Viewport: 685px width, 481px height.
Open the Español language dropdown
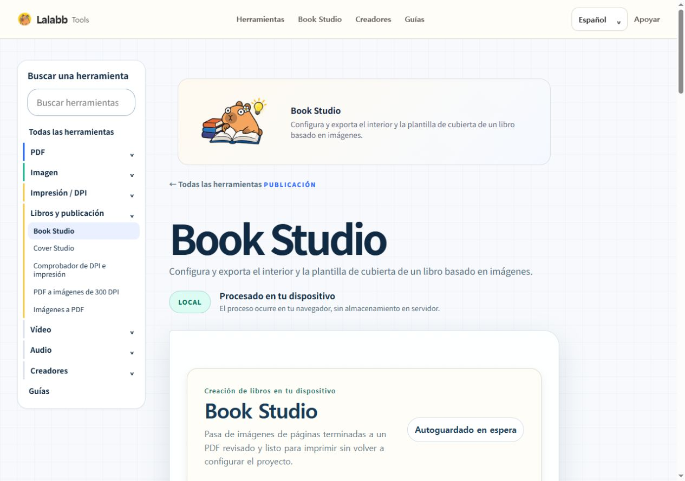[599, 19]
